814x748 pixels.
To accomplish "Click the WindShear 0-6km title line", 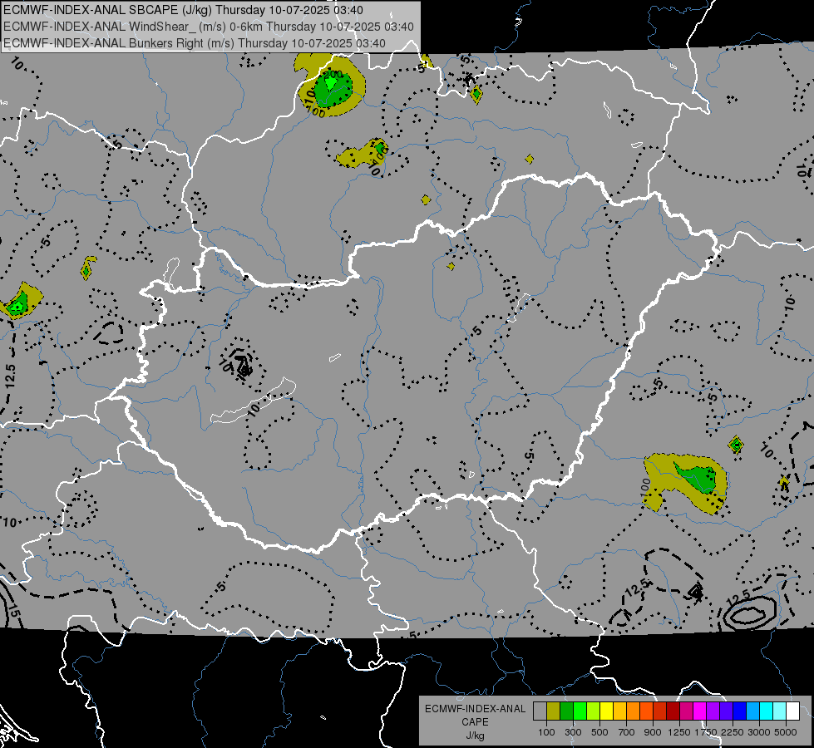I will click(209, 27).
